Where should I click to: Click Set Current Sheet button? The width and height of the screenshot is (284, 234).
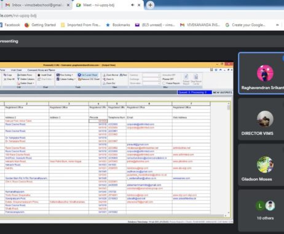88,75
